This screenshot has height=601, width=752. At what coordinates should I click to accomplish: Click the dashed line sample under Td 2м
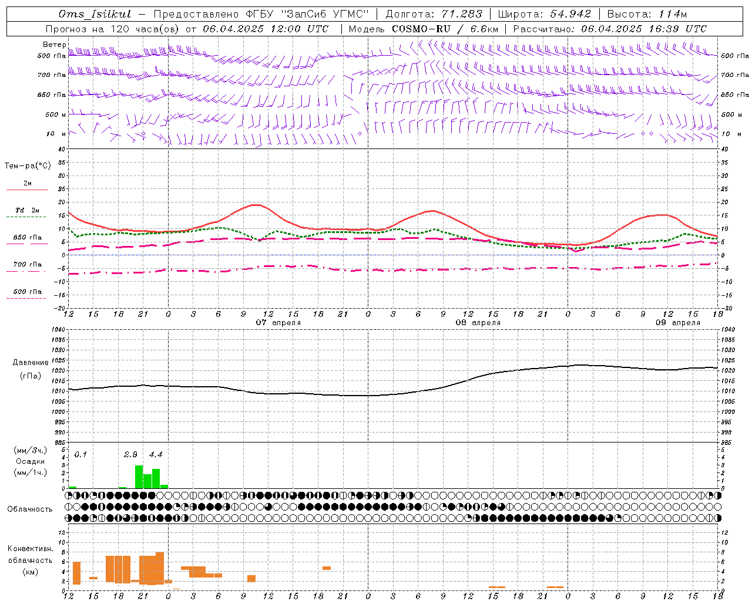26,217
